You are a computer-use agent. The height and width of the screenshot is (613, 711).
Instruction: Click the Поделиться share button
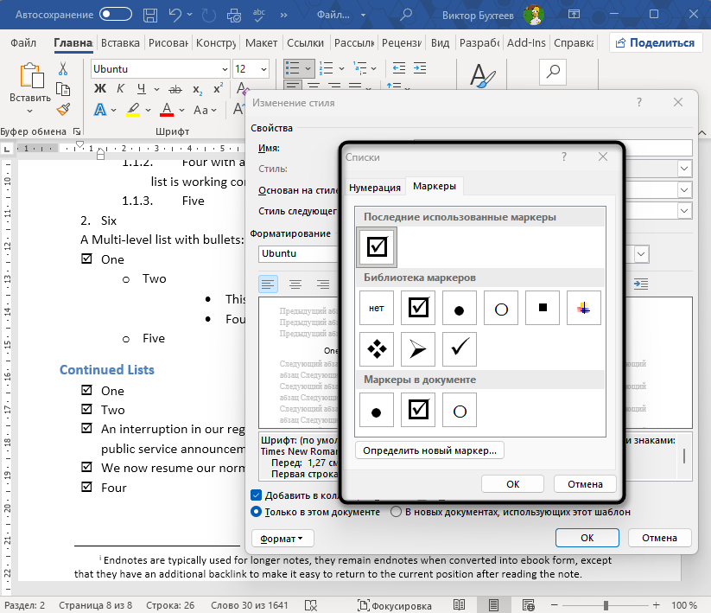tap(655, 43)
